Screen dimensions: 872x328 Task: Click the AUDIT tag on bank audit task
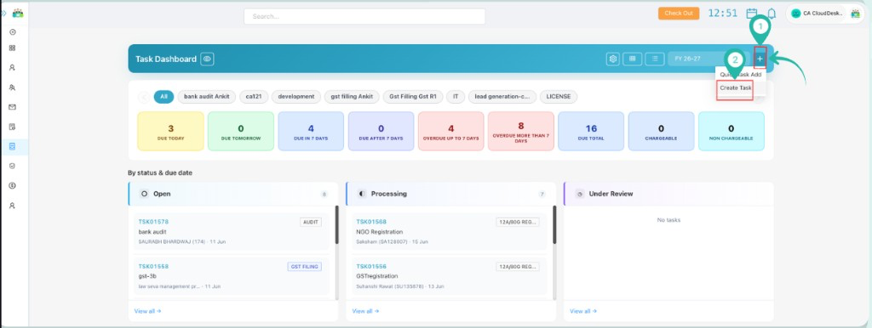tap(311, 222)
